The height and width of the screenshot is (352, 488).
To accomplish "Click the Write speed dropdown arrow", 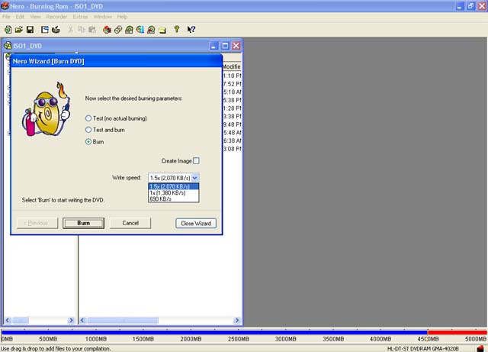I will click(195, 178).
